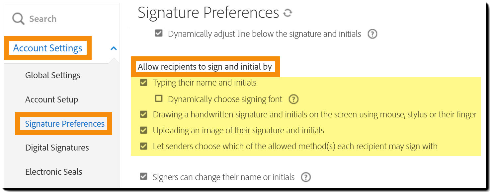
Task: Open help for signers changing their name
Action: coord(306,177)
